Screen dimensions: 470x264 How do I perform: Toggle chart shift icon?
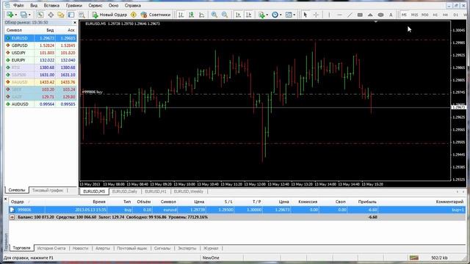tap(248, 15)
